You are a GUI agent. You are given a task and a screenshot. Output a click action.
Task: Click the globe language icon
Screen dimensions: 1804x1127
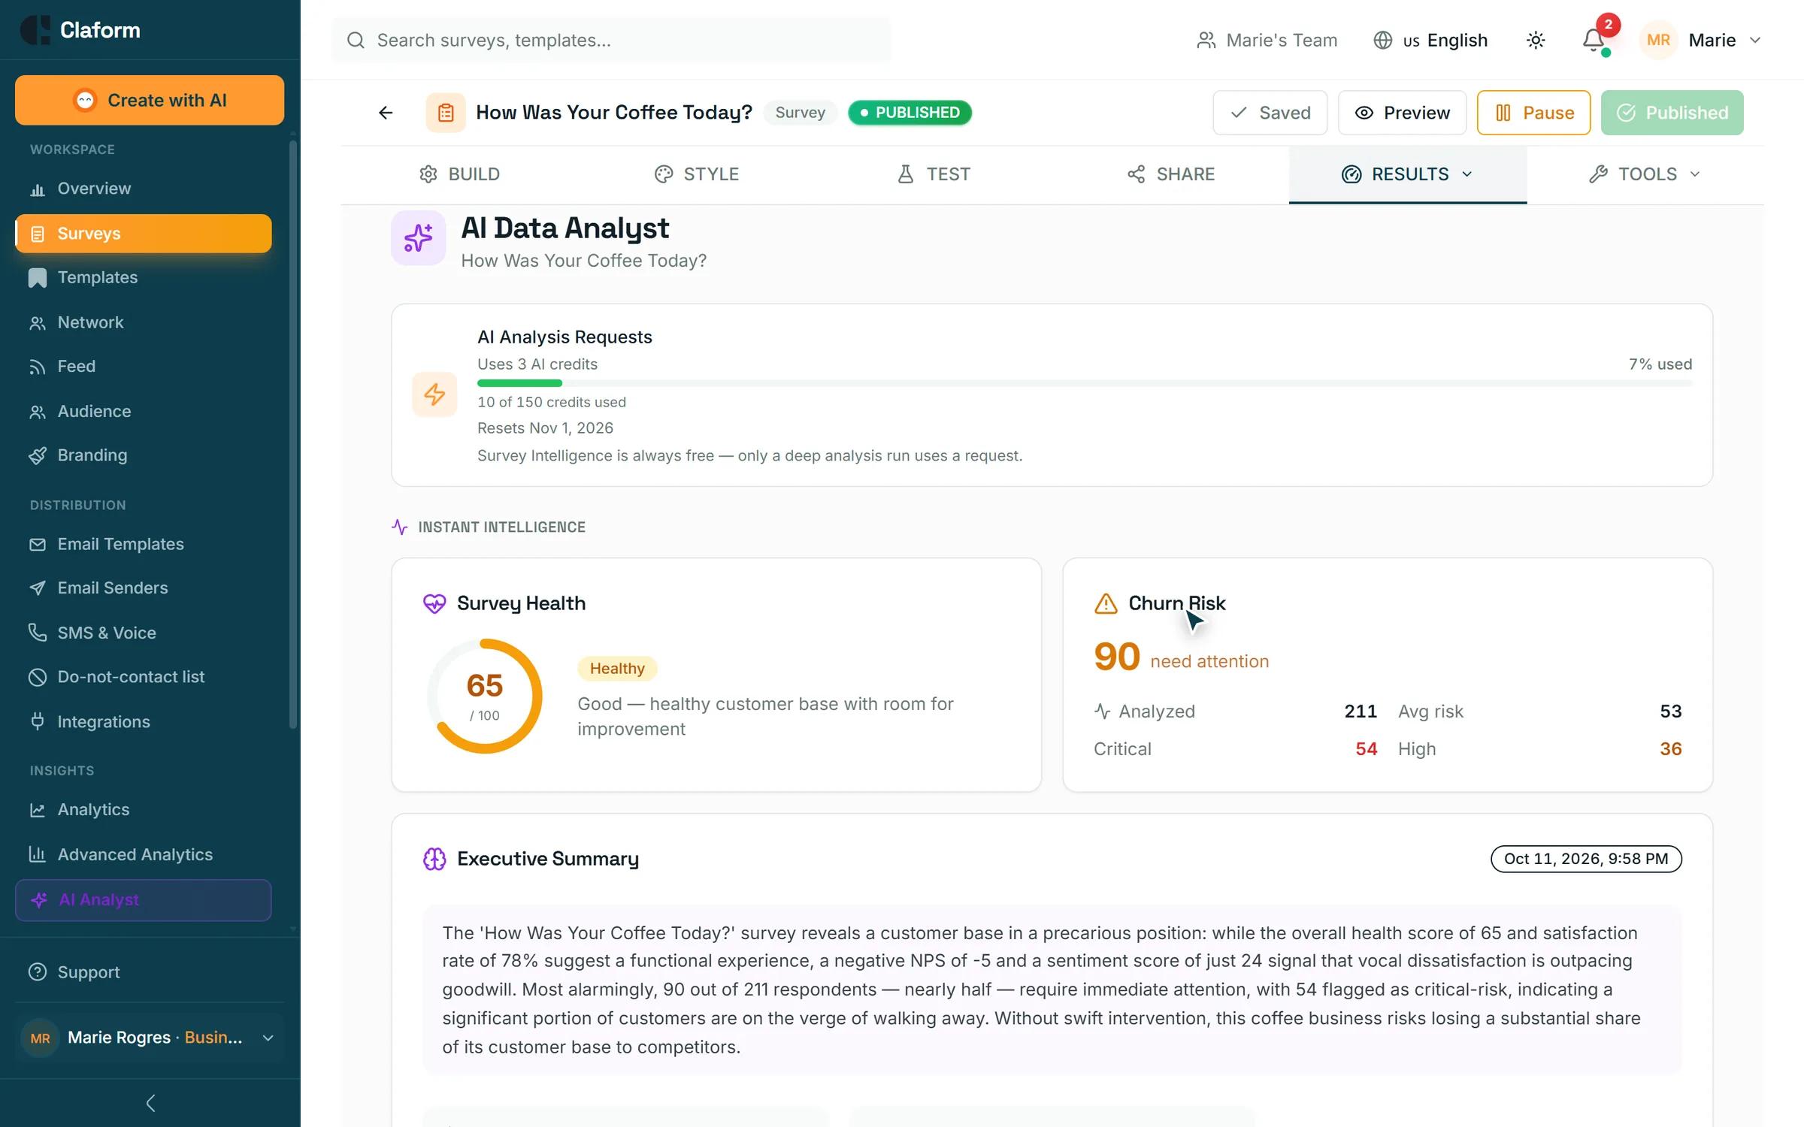tap(1382, 40)
